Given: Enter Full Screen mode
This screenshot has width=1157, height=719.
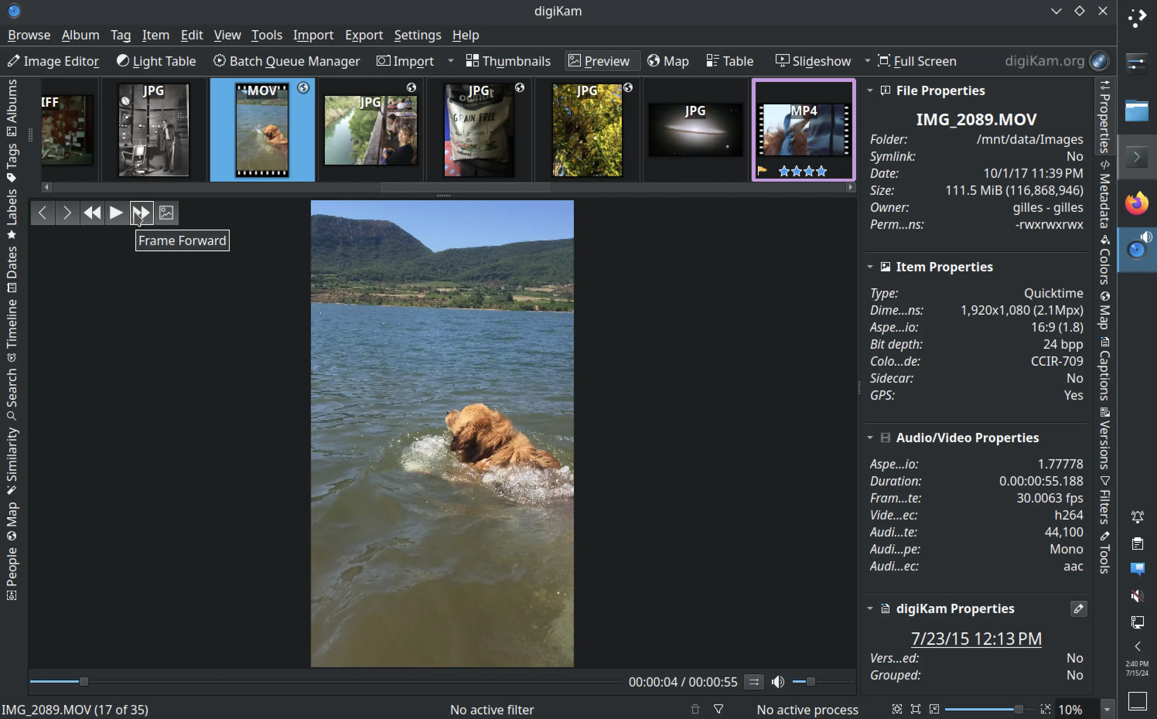Looking at the screenshot, I should (x=916, y=61).
